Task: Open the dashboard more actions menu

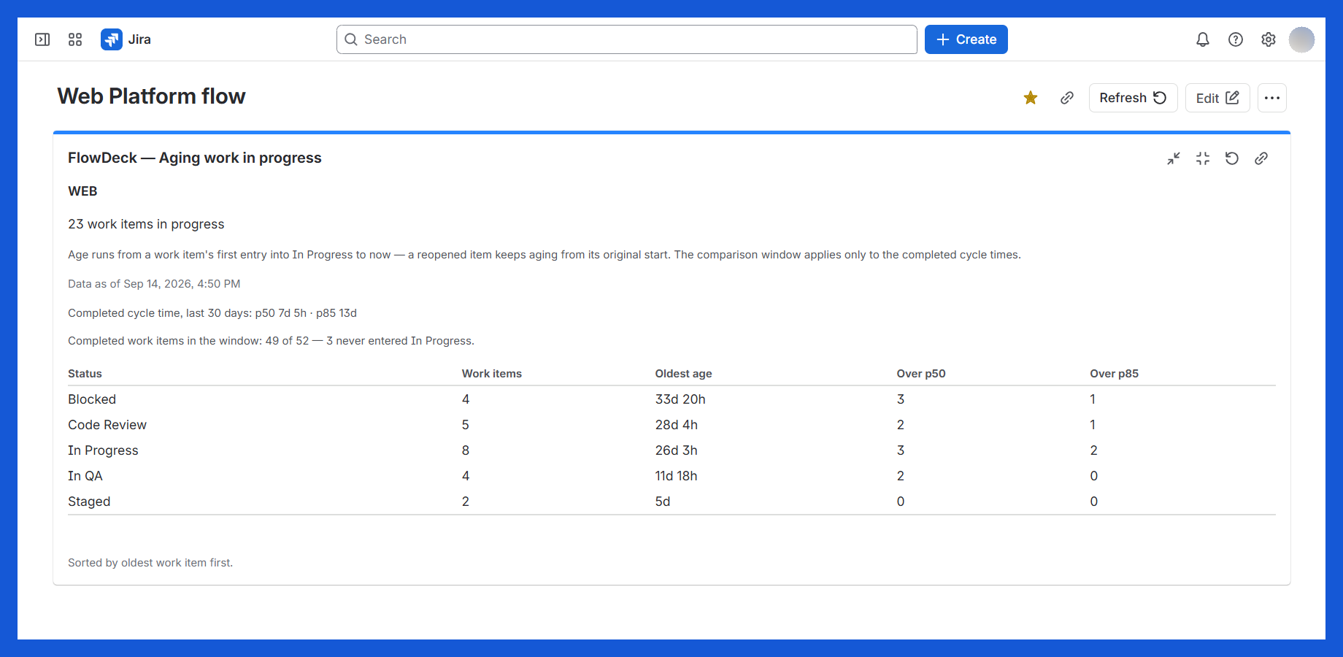Action: (1272, 98)
